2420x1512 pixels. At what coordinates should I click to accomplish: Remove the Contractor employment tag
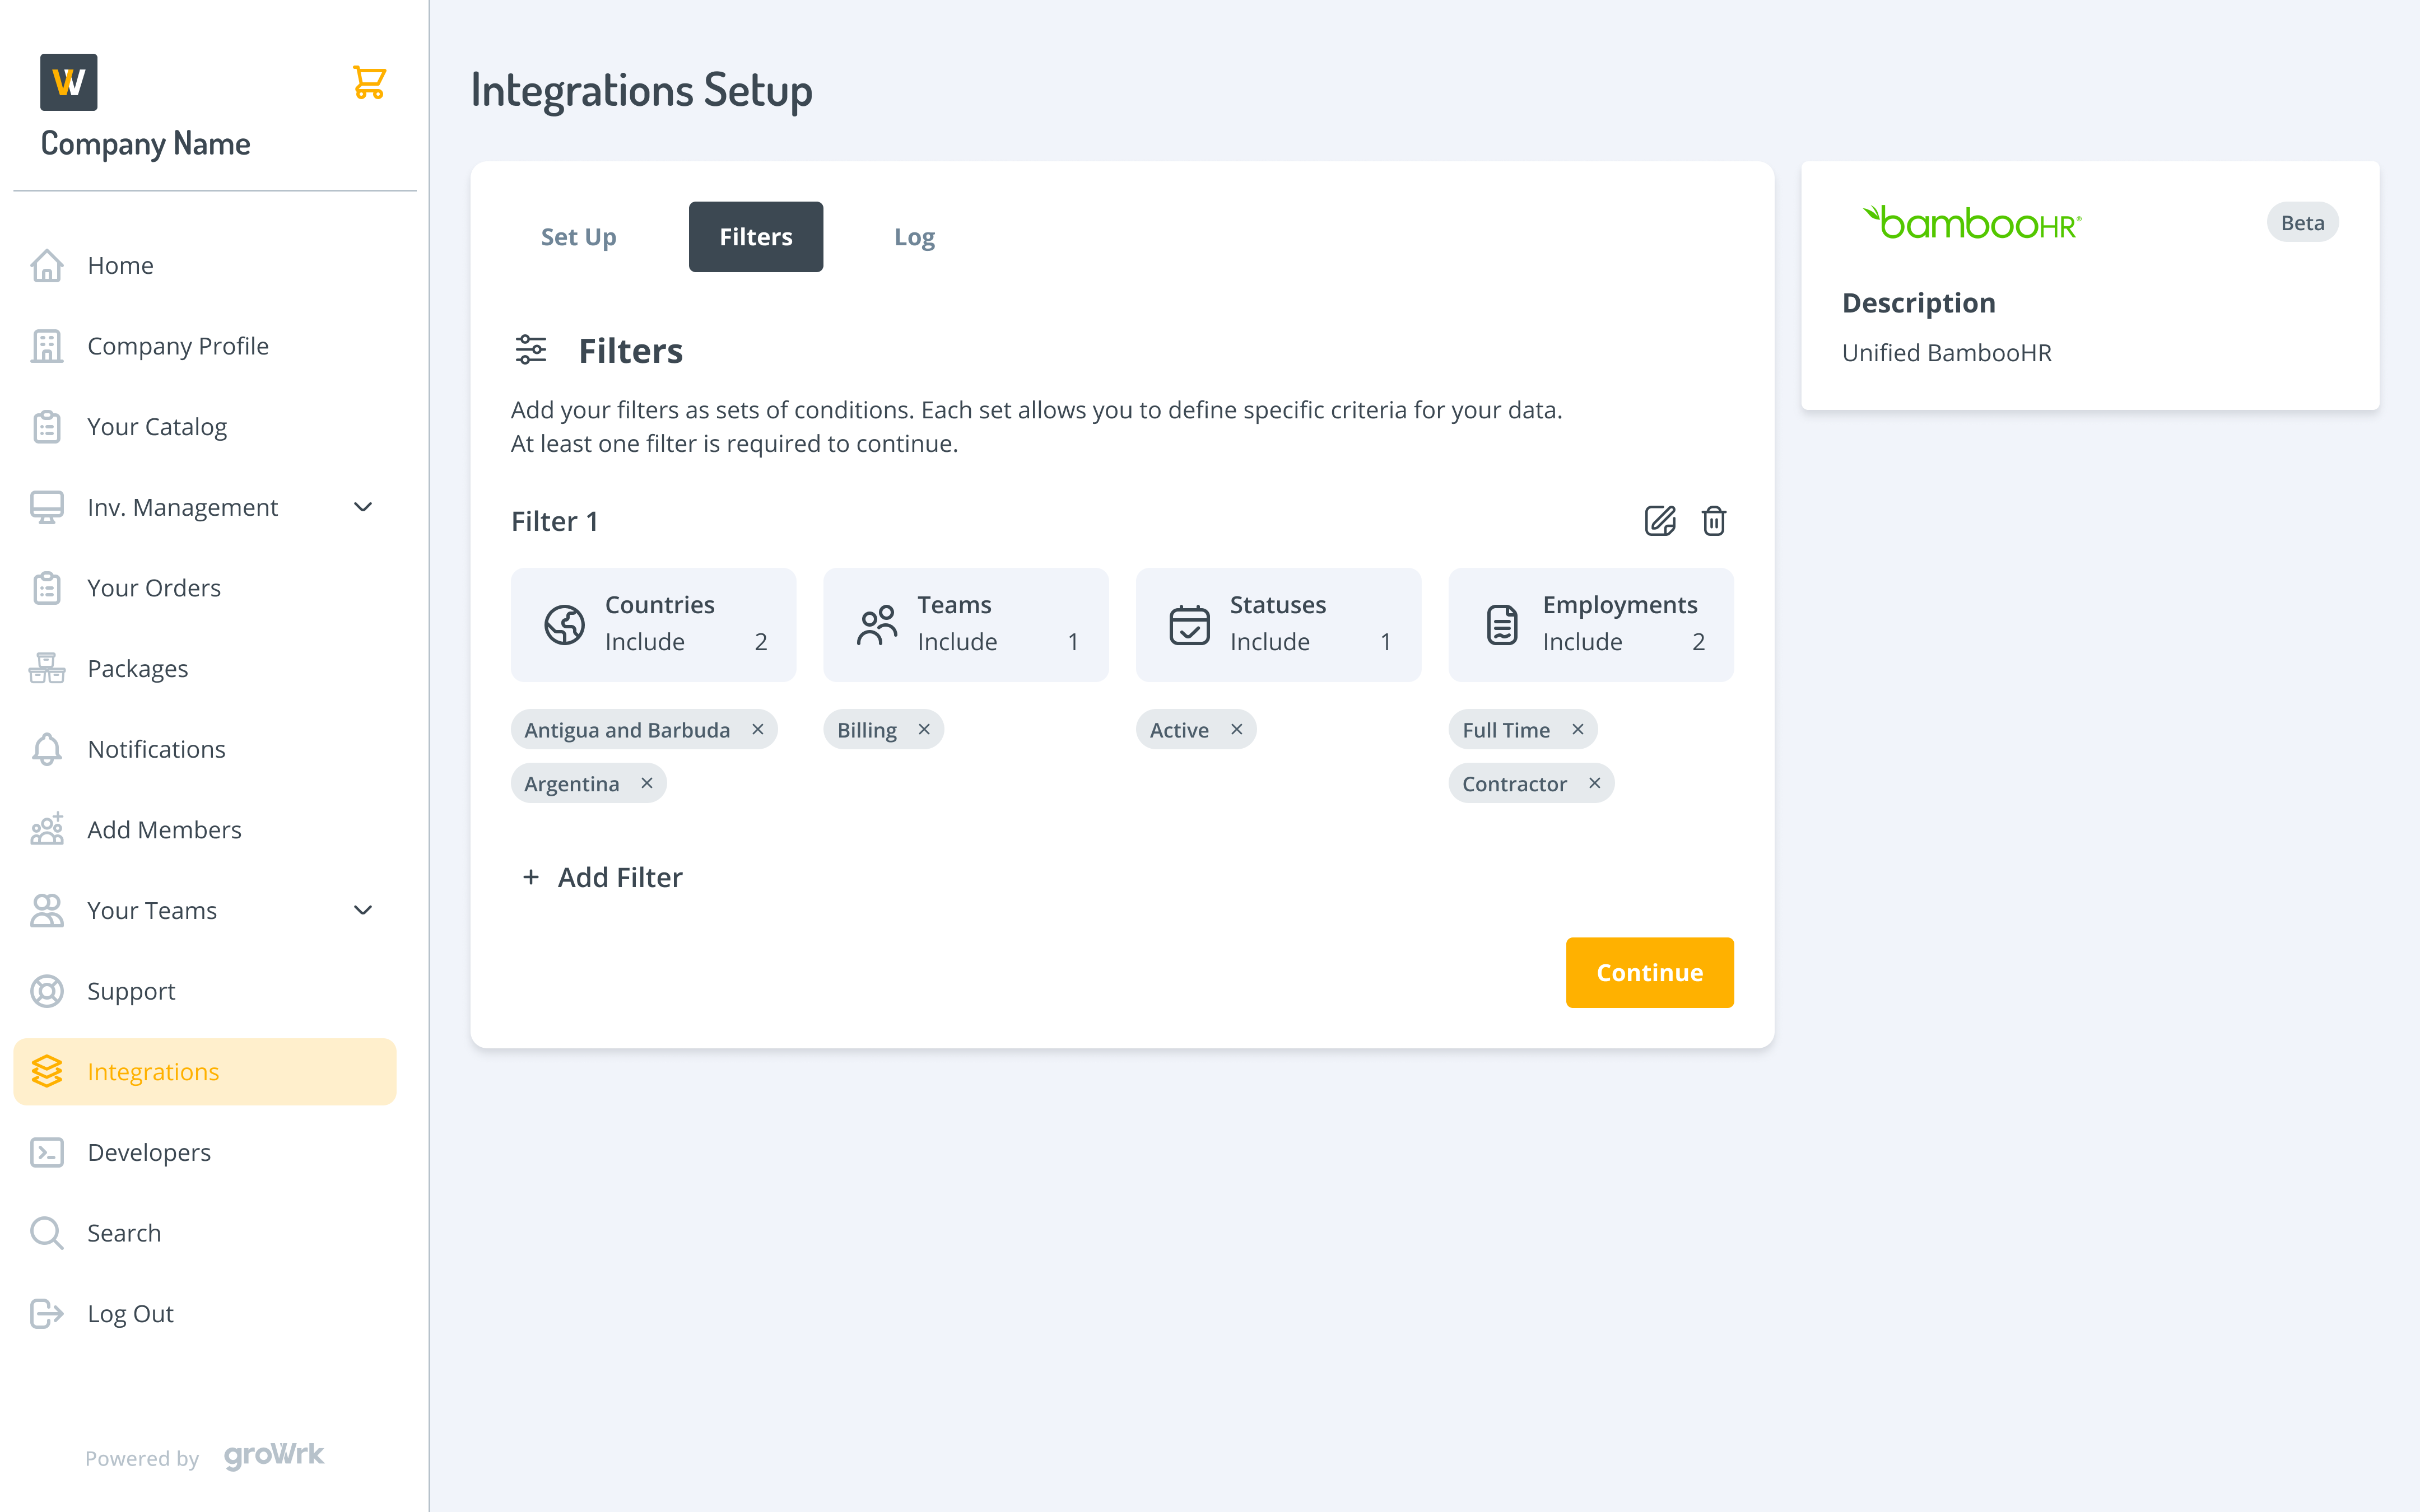tap(1595, 783)
